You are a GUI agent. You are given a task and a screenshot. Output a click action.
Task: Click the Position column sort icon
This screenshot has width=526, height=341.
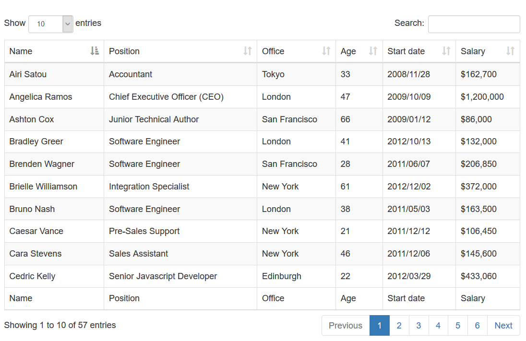click(x=248, y=51)
